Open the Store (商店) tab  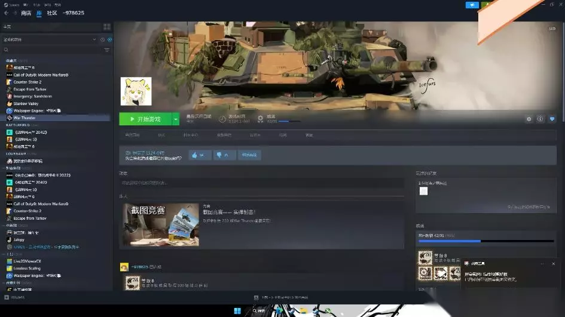click(26, 13)
